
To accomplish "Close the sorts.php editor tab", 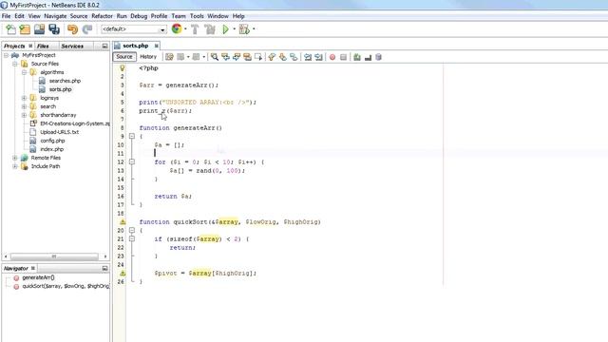I will click(x=156, y=46).
